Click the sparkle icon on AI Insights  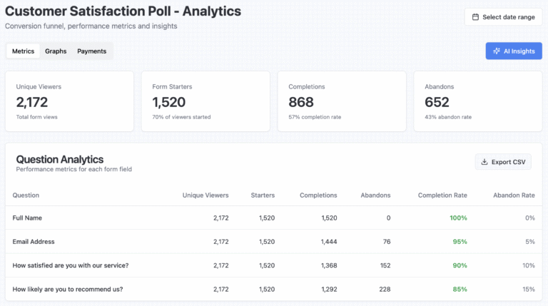[497, 51]
